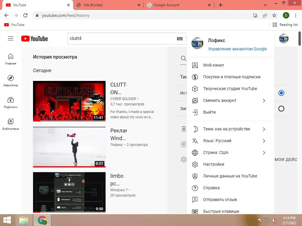Pause watch history with the pause icon

click(x=183, y=144)
